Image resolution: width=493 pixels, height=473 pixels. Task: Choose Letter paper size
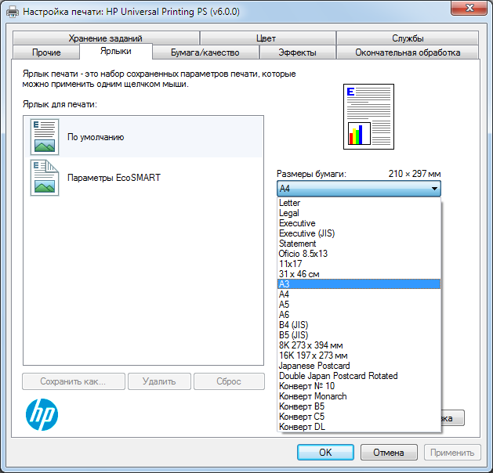[x=359, y=203]
